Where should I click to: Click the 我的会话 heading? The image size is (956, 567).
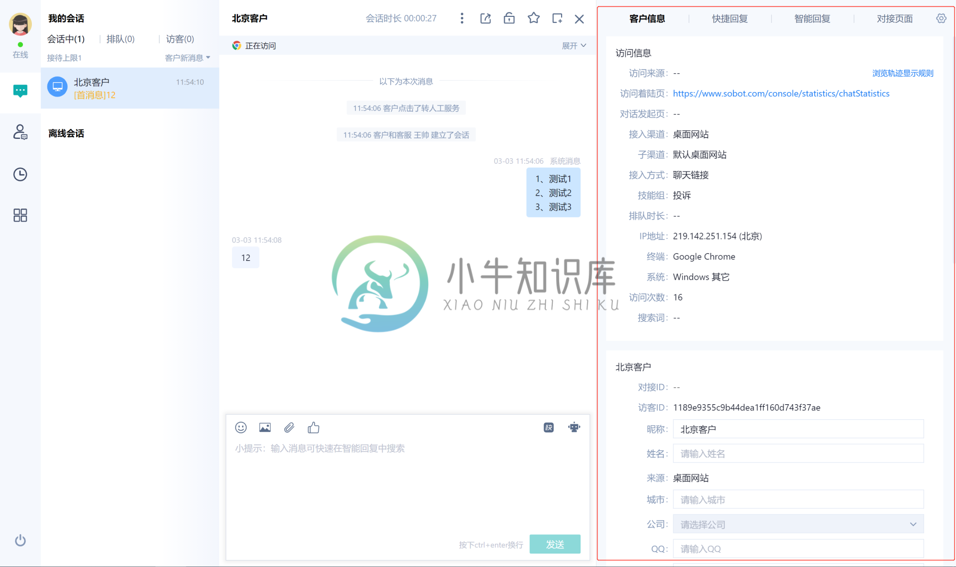click(66, 18)
